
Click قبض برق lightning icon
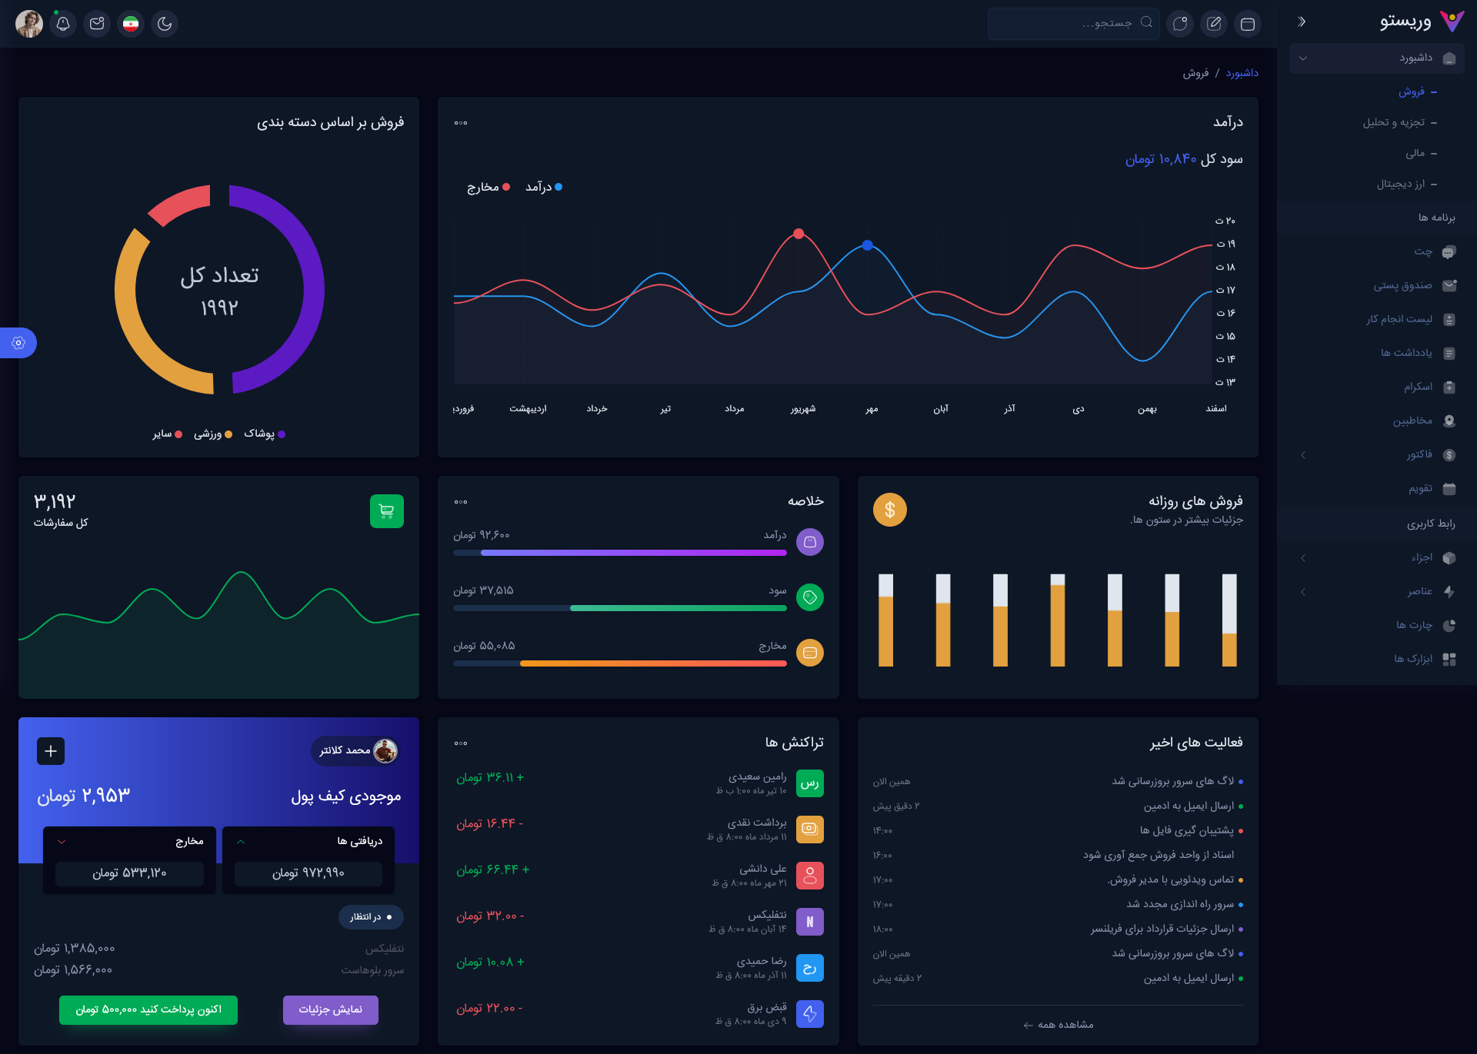click(x=810, y=1014)
